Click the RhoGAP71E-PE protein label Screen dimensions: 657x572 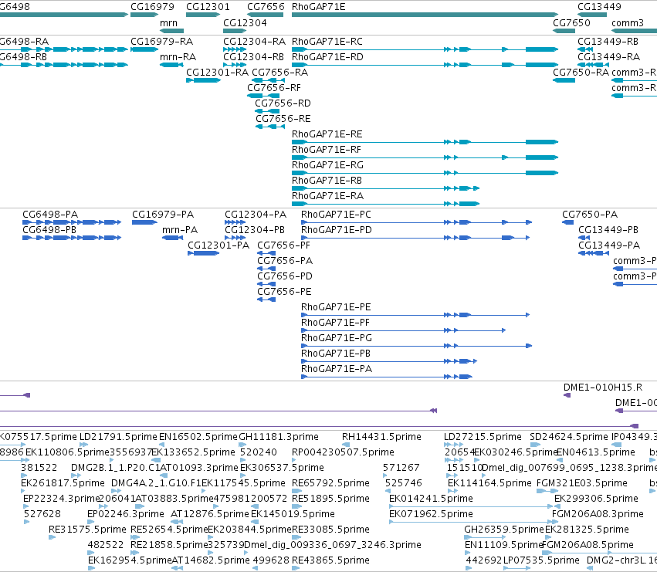336,307
